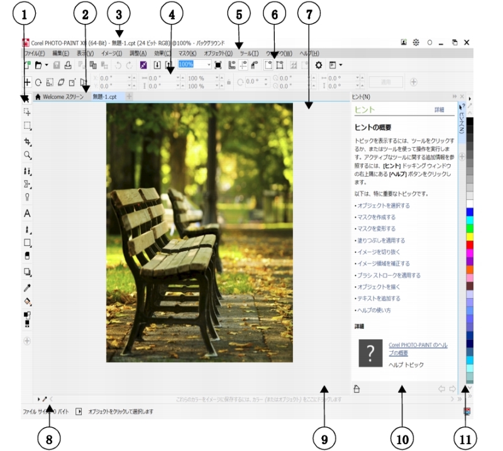This screenshot has width=503, height=451.
Task: Switch to the Welcome スクリーン tab
Action: point(60,97)
